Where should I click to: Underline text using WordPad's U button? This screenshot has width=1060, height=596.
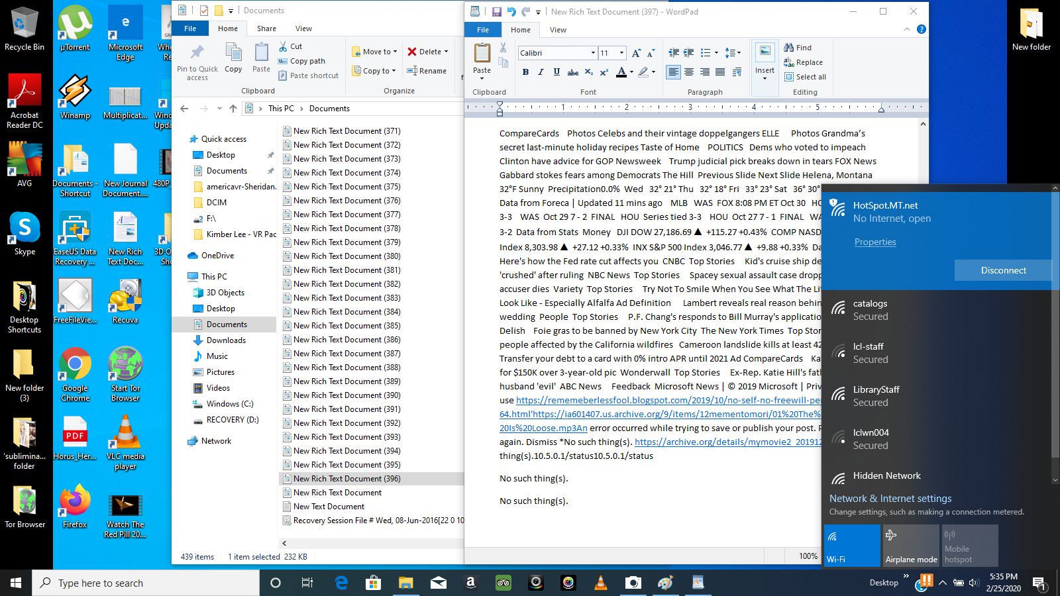pyautogui.click(x=556, y=72)
